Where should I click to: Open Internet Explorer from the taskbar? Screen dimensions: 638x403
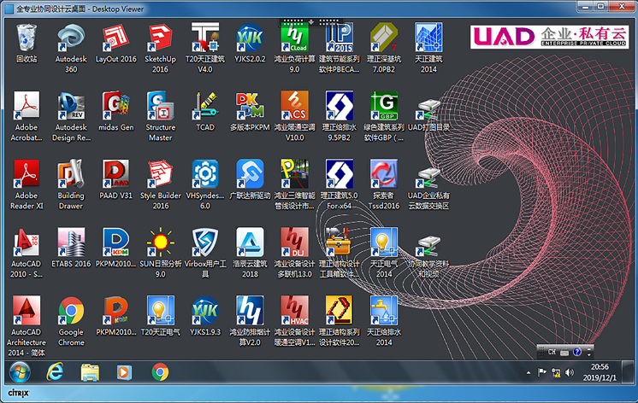(56, 372)
